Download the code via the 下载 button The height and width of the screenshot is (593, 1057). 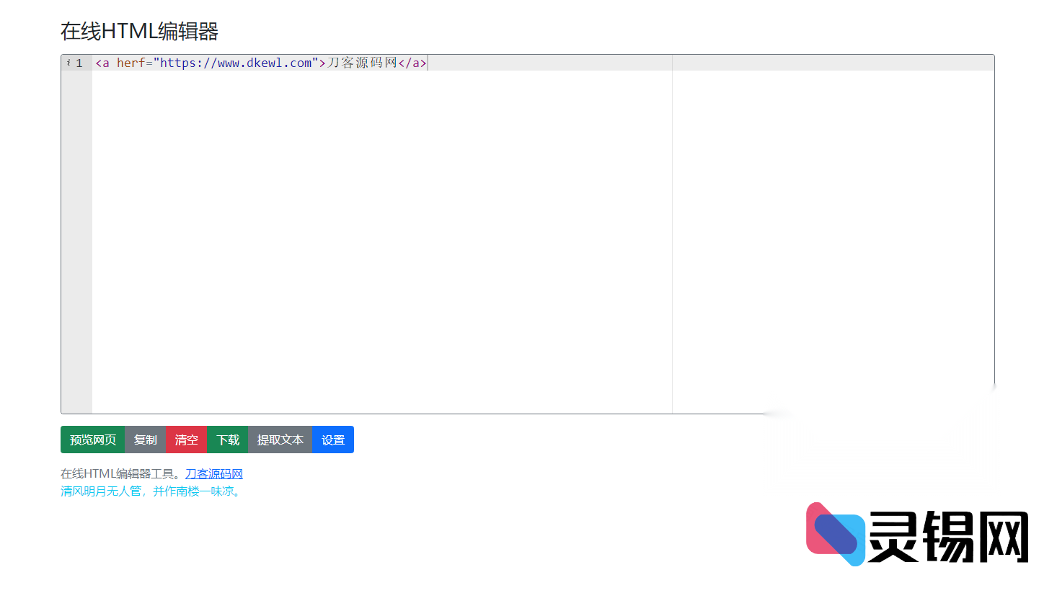(228, 440)
